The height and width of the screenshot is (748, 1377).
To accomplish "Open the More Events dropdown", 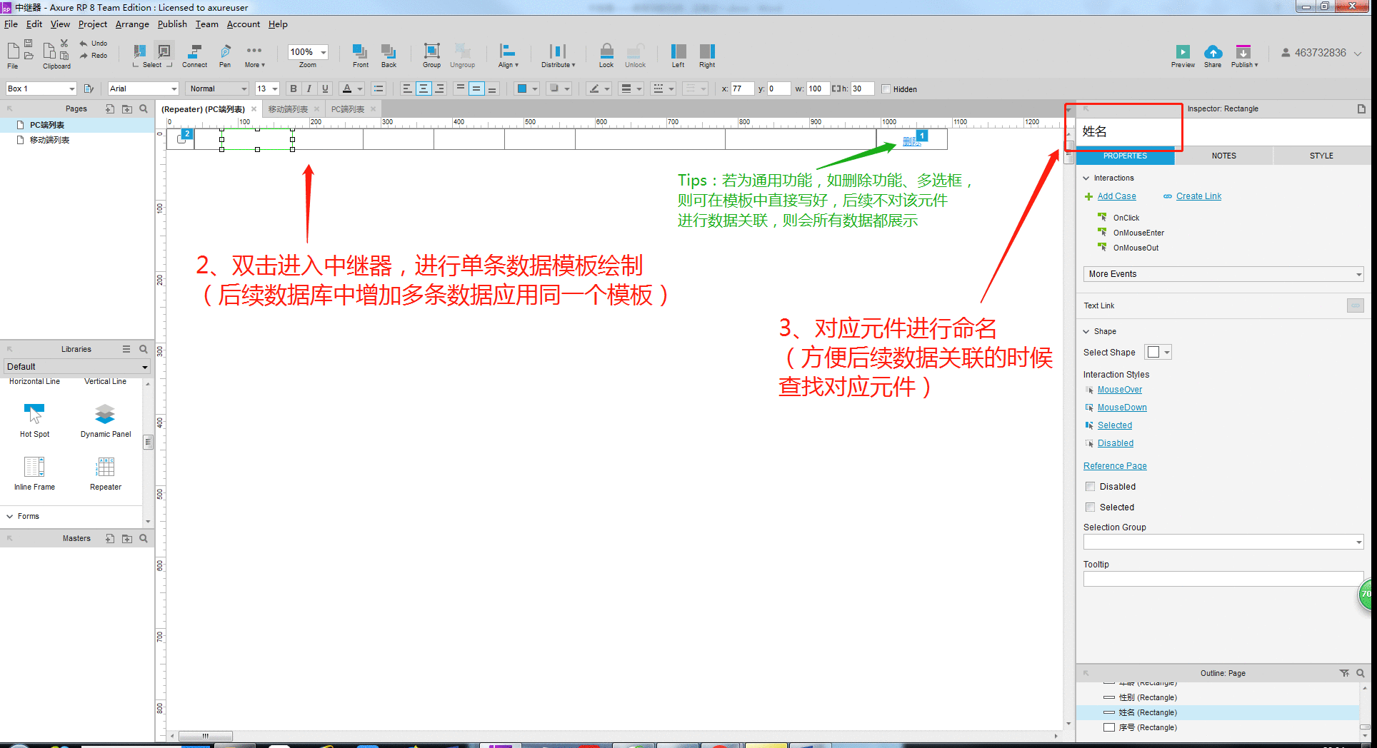I will click(1223, 274).
